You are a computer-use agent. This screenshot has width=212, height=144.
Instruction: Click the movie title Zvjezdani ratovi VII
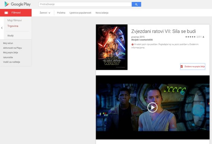(164, 31)
